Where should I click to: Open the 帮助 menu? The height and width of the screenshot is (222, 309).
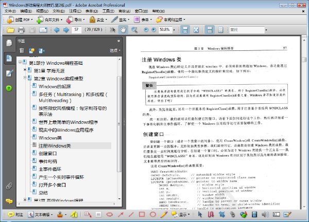click(159, 11)
